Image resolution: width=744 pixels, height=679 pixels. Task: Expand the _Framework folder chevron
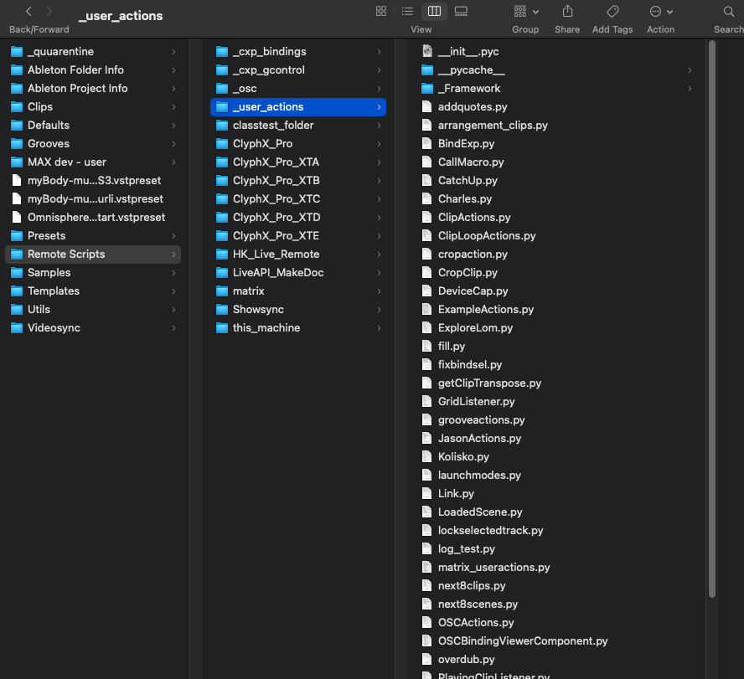[690, 89]
